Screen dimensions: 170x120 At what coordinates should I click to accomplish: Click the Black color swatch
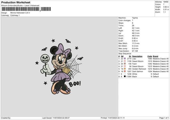coord(125,76)
